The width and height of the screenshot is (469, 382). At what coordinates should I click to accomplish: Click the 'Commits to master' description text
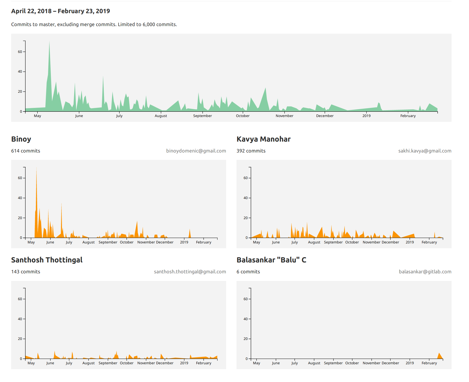94,25
